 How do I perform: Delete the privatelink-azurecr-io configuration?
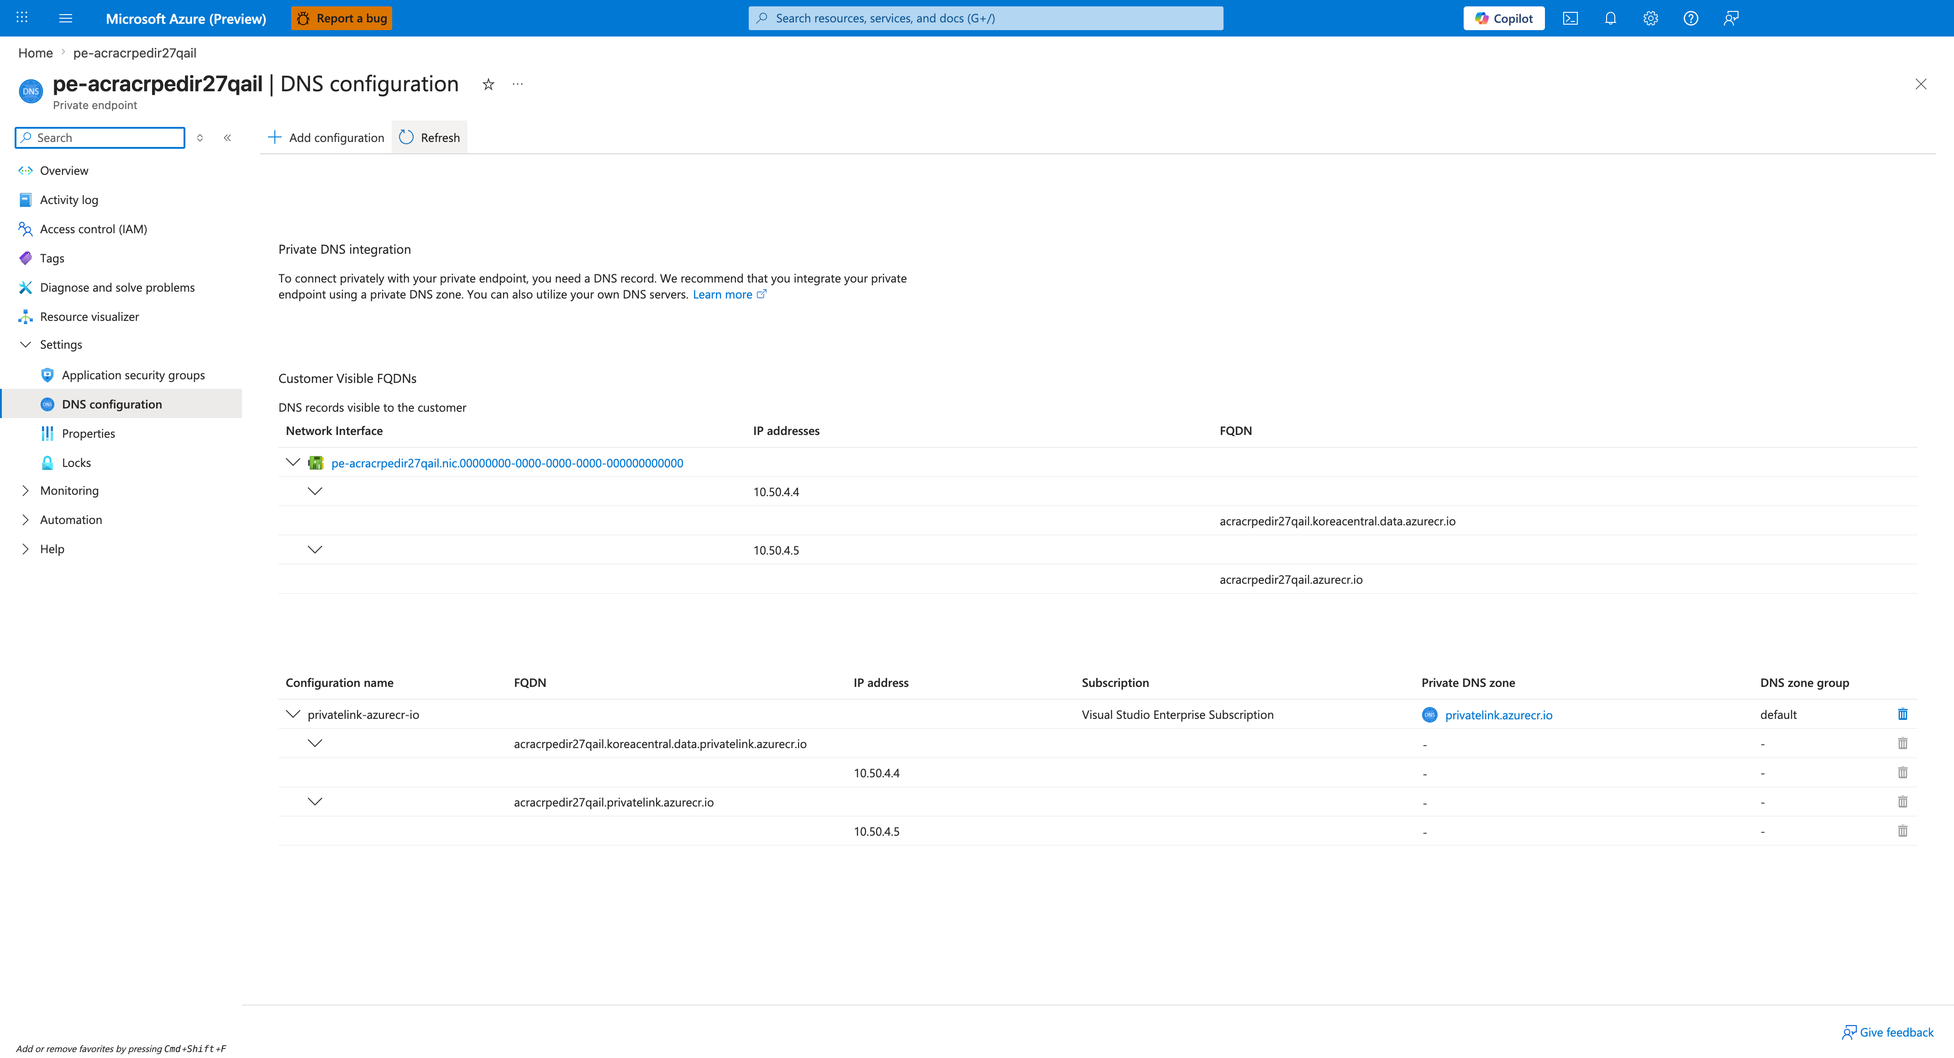[1902, 714]
